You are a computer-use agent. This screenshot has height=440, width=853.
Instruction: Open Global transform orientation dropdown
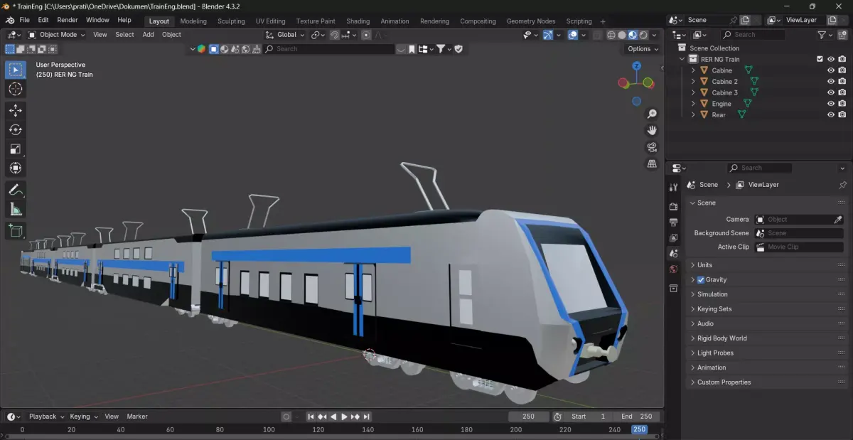coord(285,34)
